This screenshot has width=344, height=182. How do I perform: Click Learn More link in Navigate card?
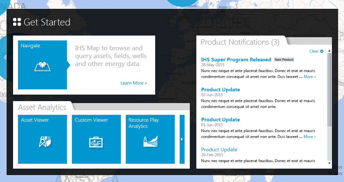coord(134,83)
